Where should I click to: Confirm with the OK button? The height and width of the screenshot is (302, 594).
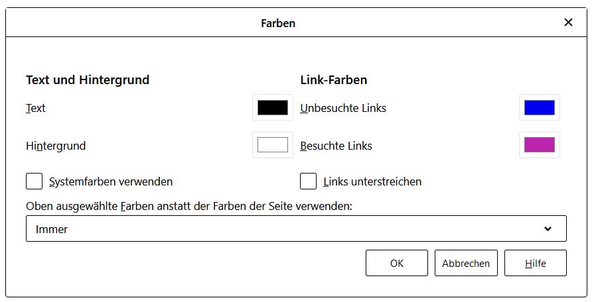tap(397, 263)
